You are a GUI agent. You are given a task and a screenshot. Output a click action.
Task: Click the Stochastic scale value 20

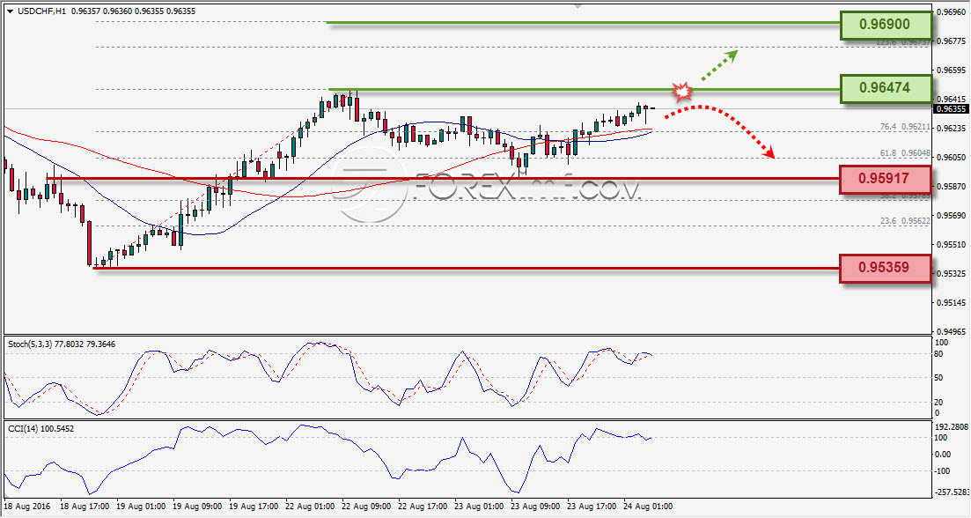(x=938, y=402)
